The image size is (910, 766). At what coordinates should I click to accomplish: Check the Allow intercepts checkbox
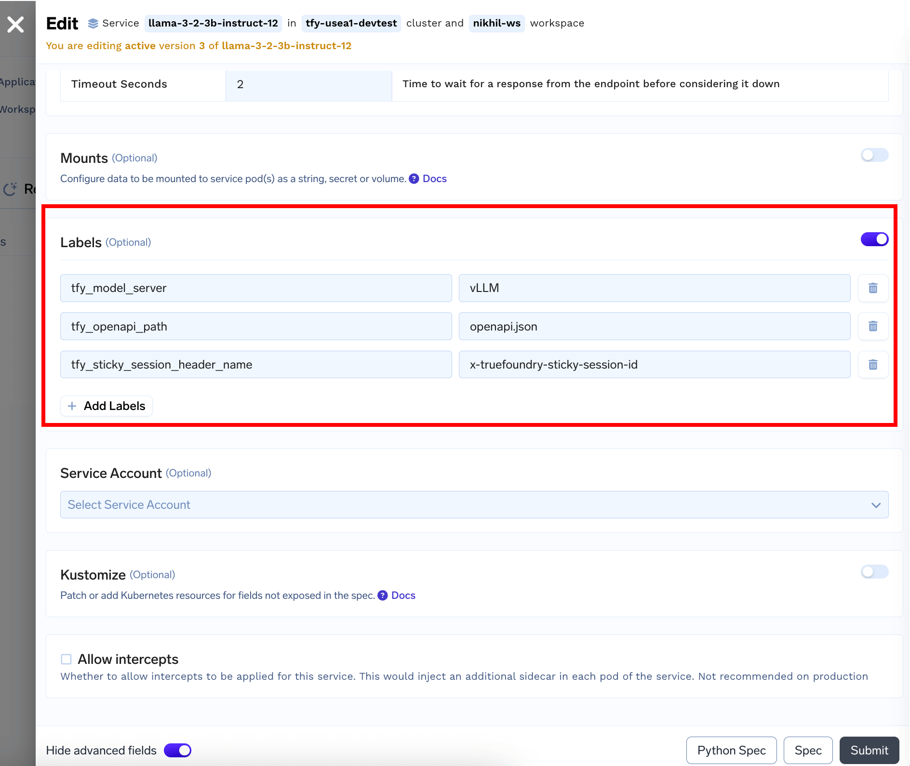[x=66, y=659]
